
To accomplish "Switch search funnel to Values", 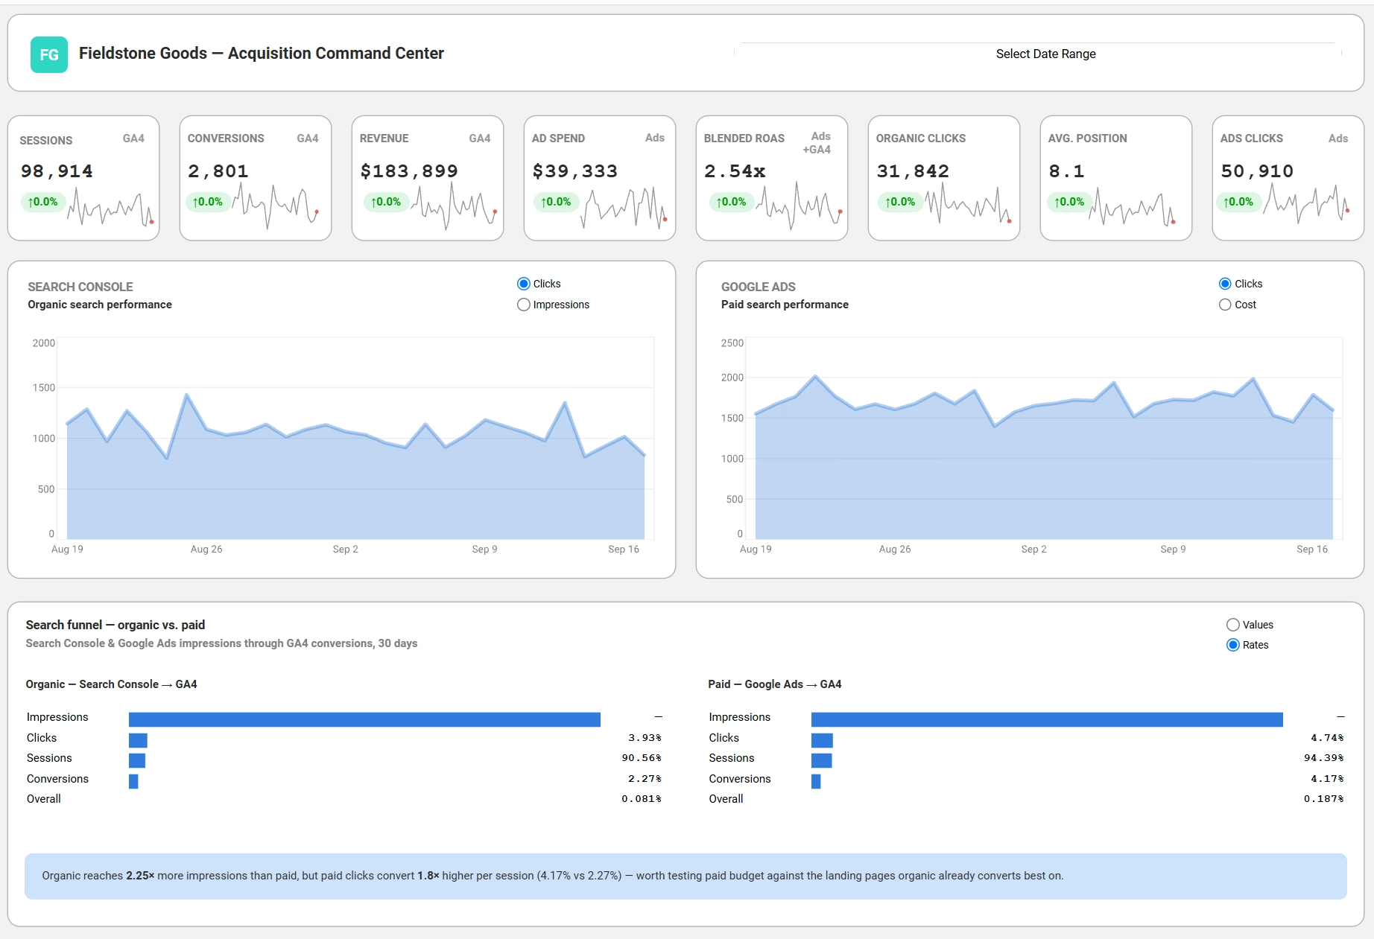I will pos(1233,625).
